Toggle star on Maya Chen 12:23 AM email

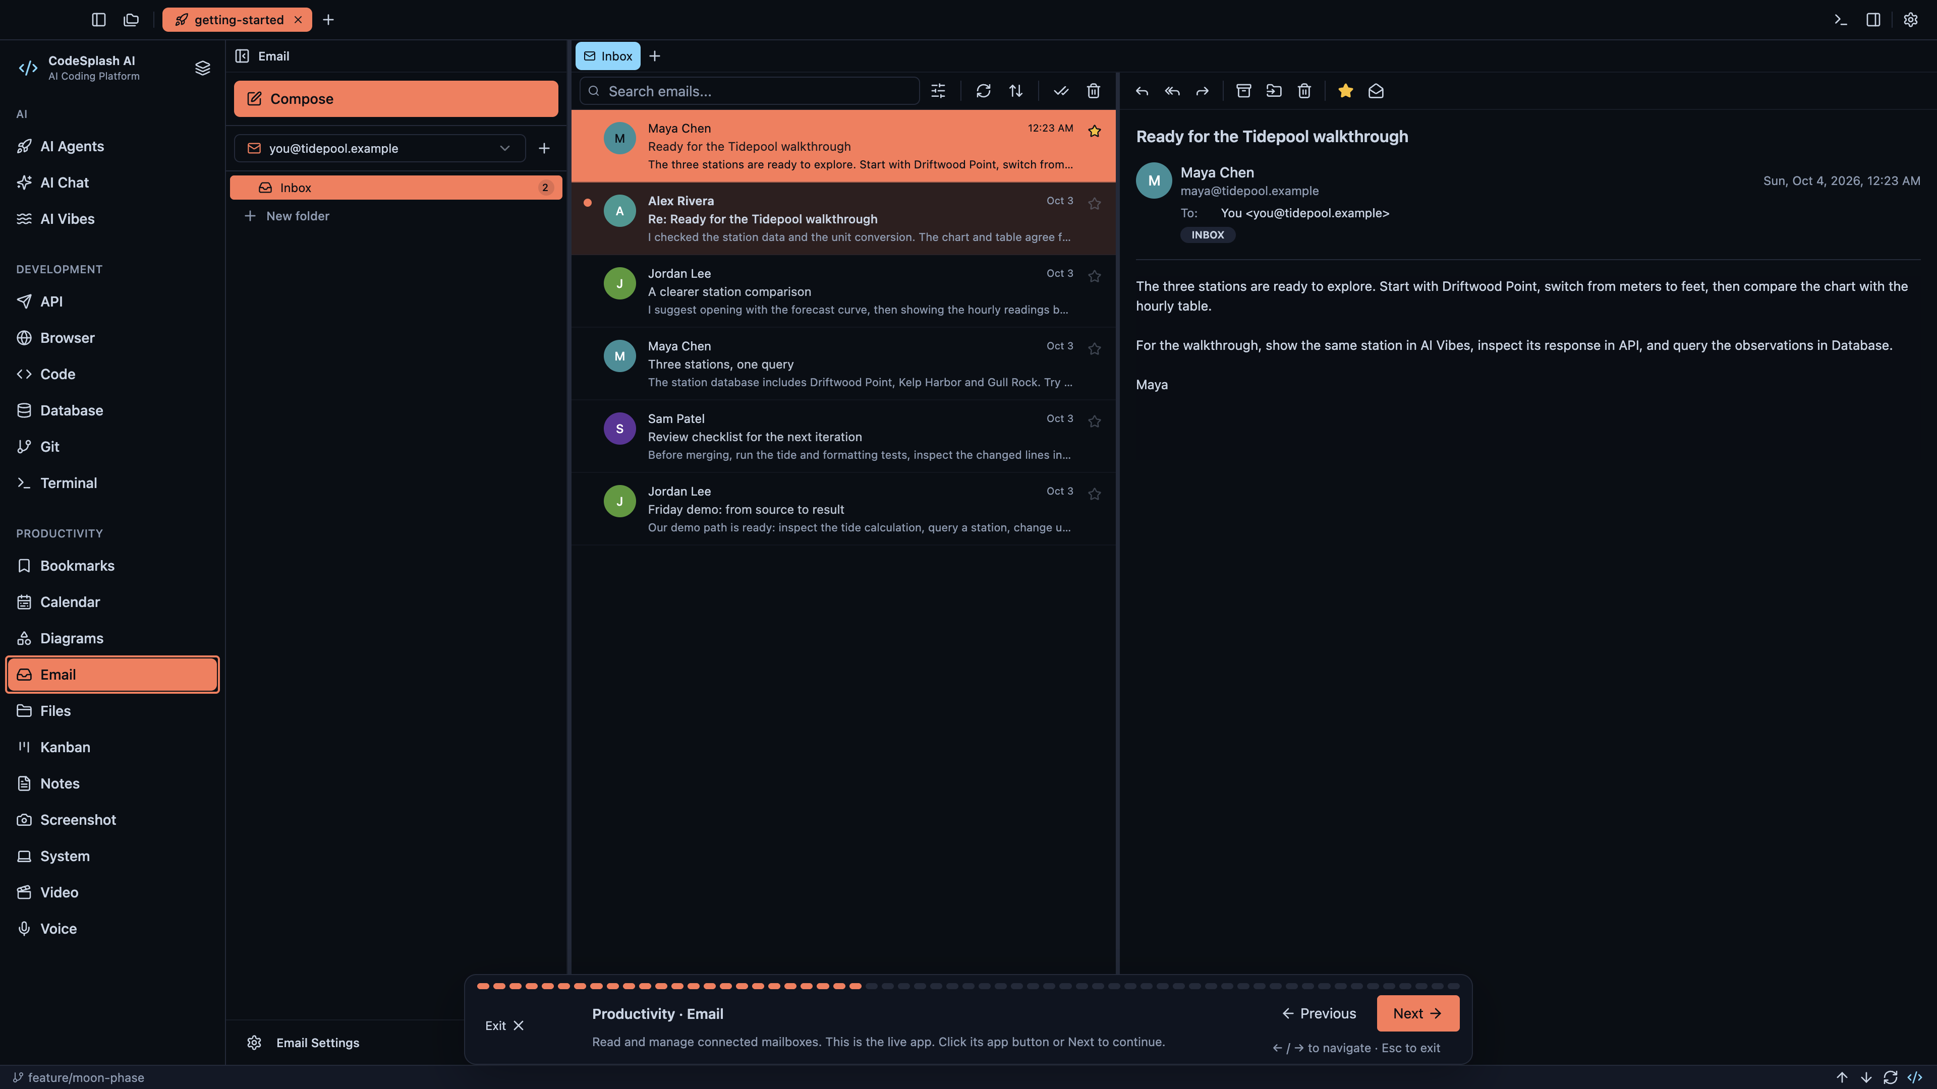[1094, 131]
